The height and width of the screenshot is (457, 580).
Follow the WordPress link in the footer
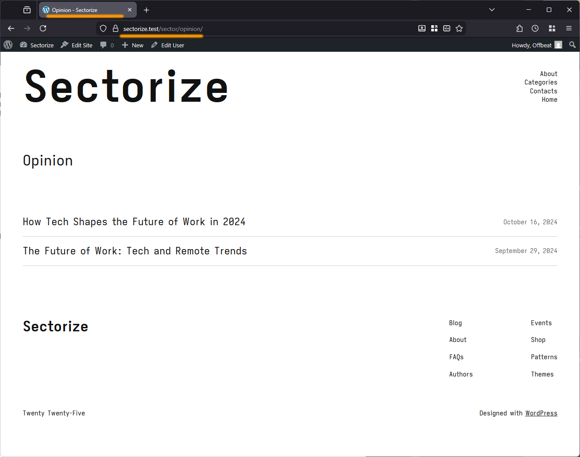point(541,413)
